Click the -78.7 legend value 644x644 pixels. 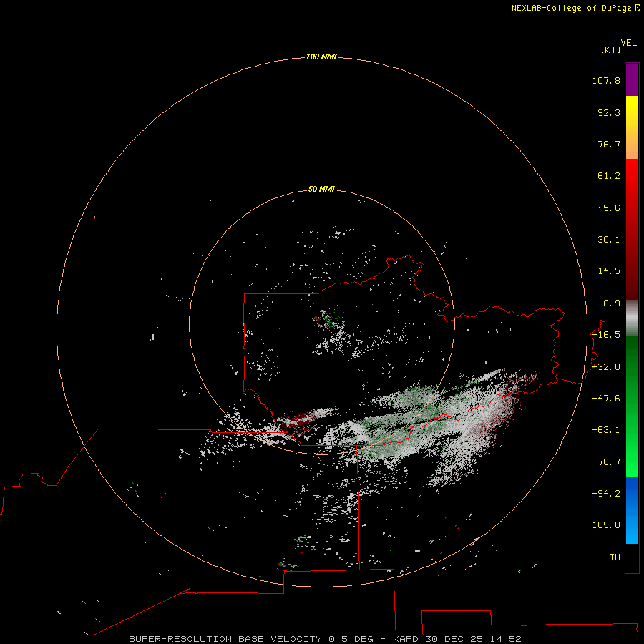coord(606,462)
